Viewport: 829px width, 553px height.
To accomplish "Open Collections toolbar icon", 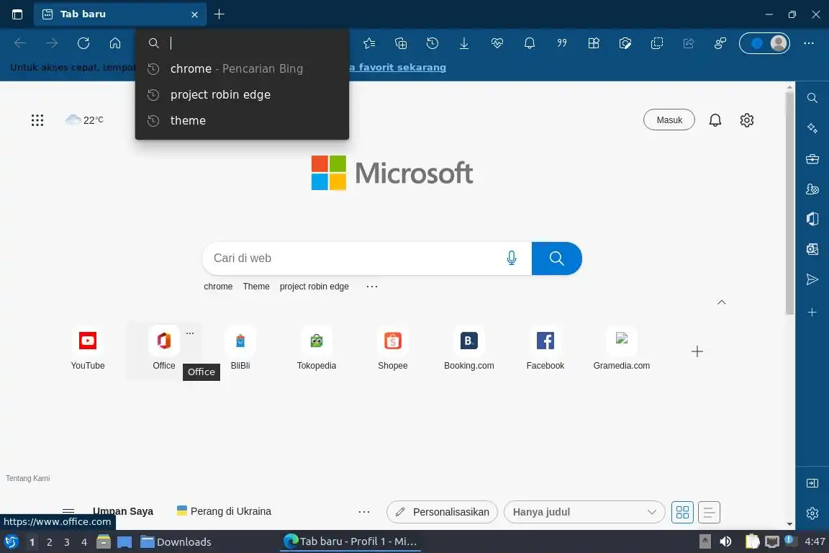I will (x=401, y=43).
